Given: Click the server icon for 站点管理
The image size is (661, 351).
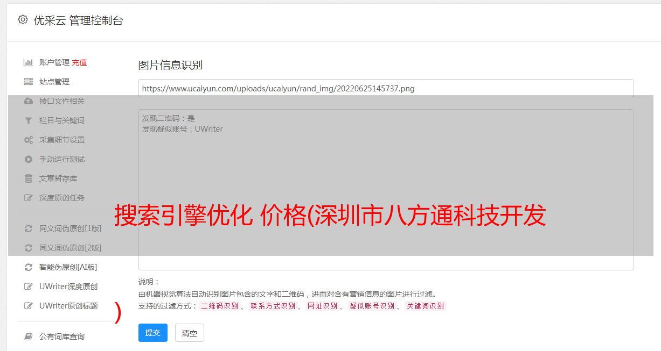Looking at the screenshot, I should pos(29,82).
